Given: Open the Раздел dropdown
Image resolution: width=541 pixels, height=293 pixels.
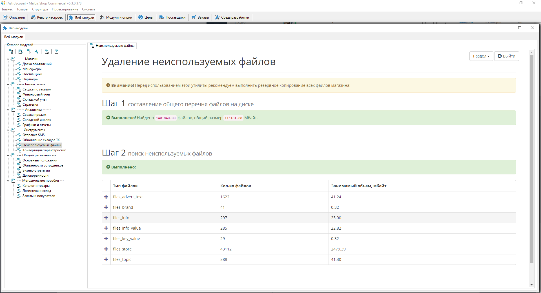Looking at the screenshot, I should coord(481,56).
